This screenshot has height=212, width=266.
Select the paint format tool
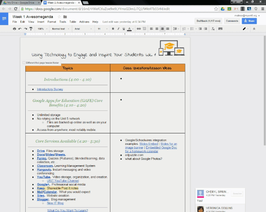(x=31, y=29)
